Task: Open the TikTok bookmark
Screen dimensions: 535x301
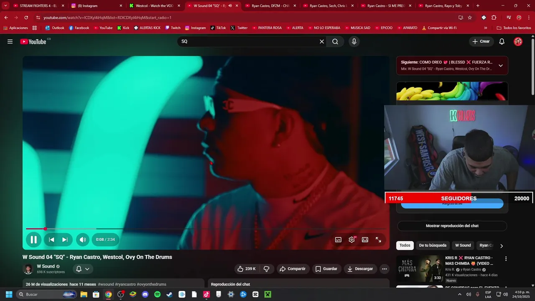Action: point(218,28)
